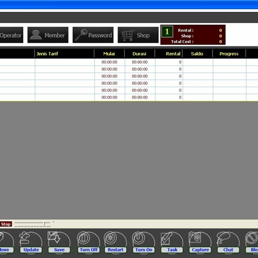The width and height of the screenshot is (258, 258).
Task: Click the Save floppy-disk icon
Action: pyautogui.click(x=54, y=237)
